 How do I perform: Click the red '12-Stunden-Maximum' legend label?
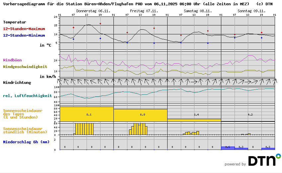[x=24, y=29]
